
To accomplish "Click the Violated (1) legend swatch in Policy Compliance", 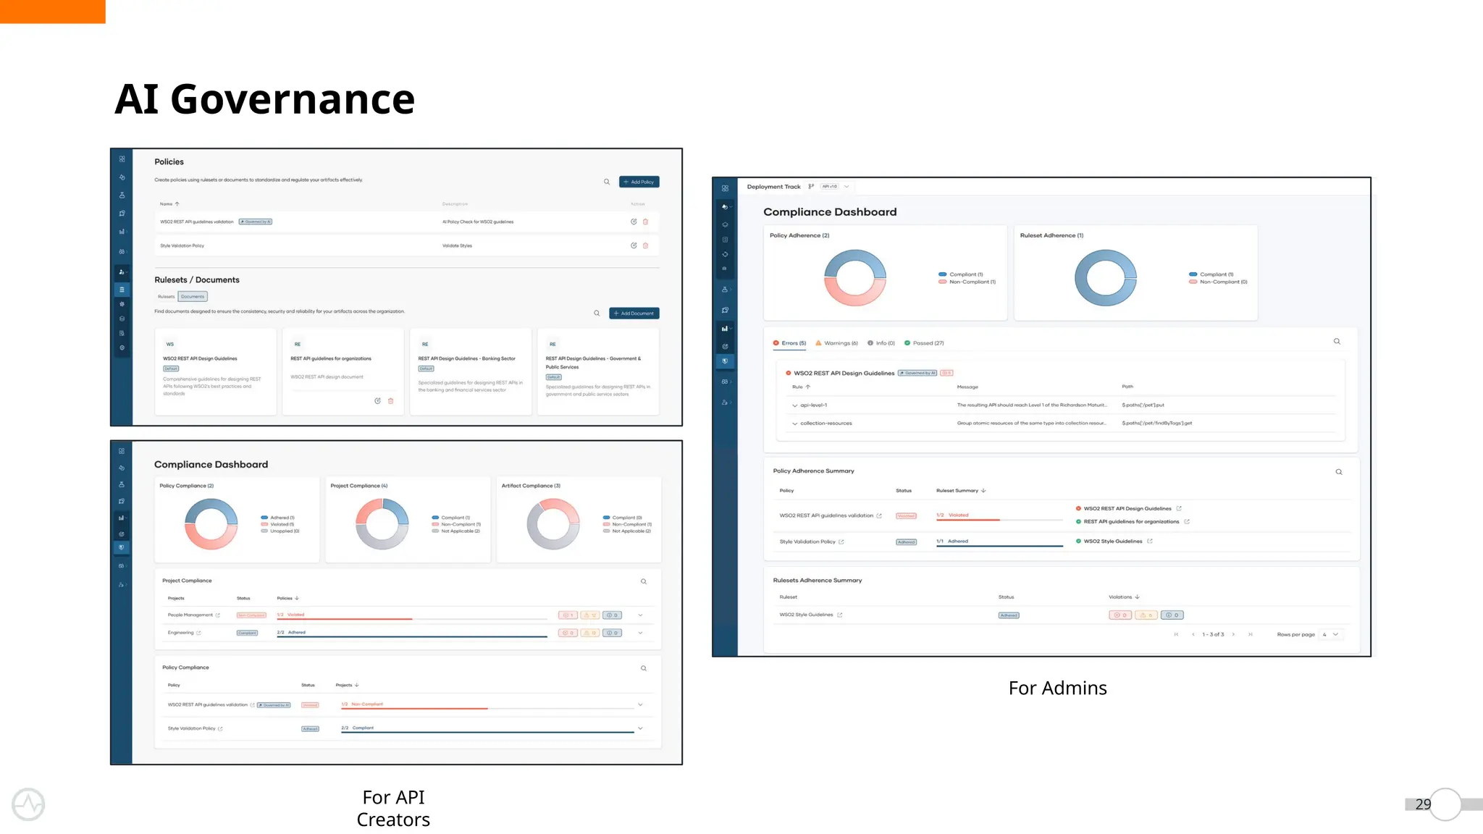I will pyautogui.click(x=264, y=524).
